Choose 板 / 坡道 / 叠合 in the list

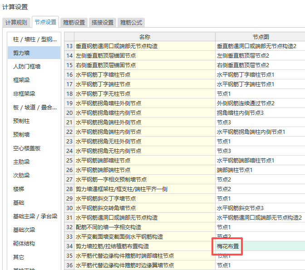[34, 108]
